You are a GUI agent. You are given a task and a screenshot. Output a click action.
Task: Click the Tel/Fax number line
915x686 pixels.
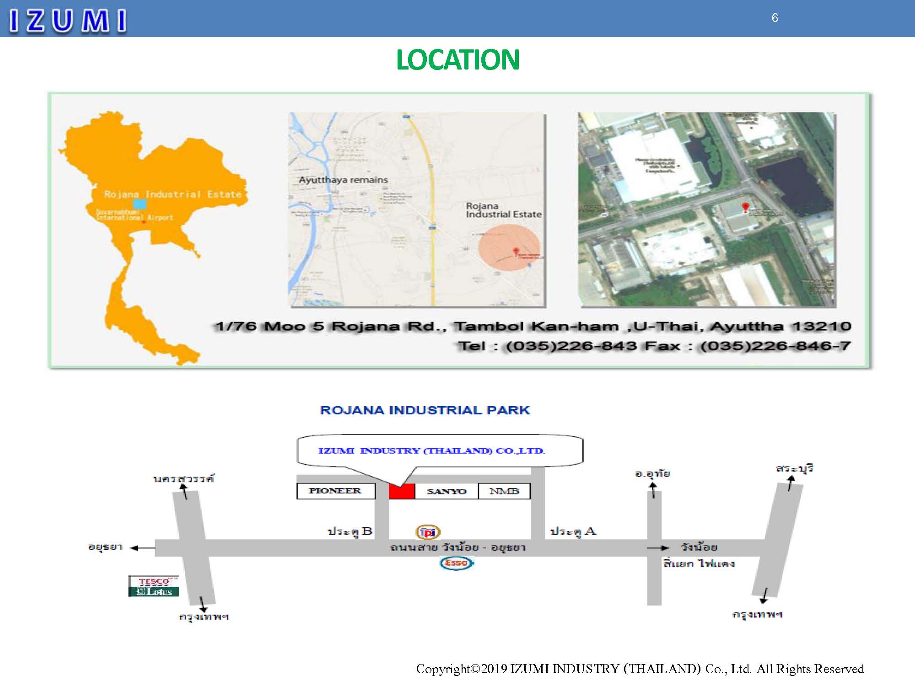click(x=654, y=346)
